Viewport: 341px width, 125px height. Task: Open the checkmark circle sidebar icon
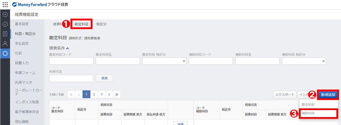[5, 24]
